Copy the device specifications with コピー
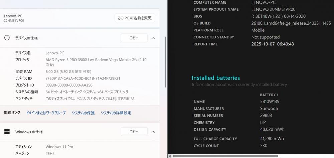 pos(134,38)
